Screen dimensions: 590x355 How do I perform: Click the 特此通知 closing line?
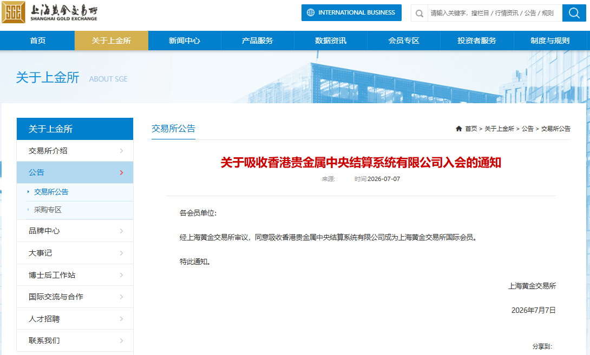coord(195,262)
